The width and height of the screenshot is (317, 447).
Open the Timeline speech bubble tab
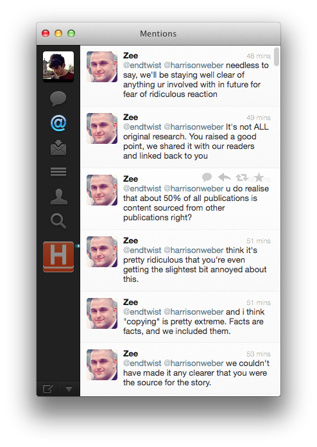[x=58, y=99]
